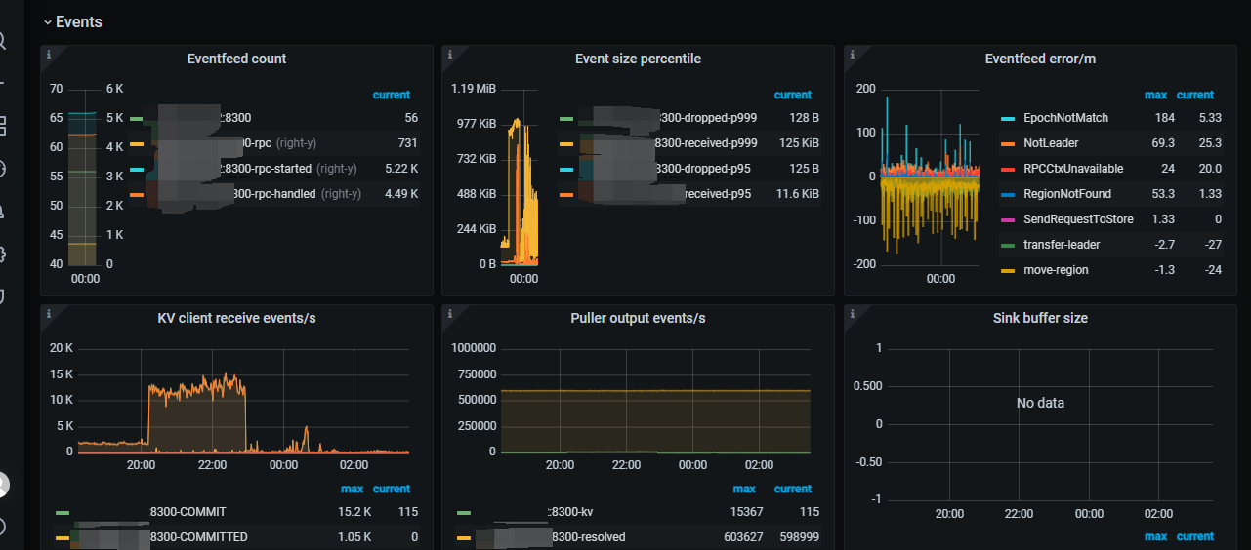Open the Eventfeed count panel title menu
Viewport: 1251px width, 550px height.
click(x=236, y=59)
